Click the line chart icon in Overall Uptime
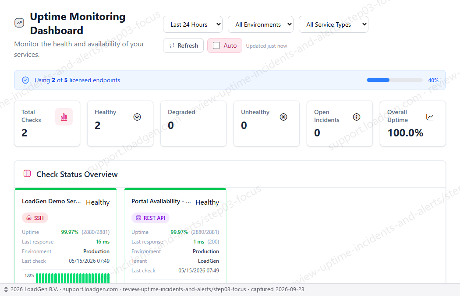460x296 pixels. 430,117
